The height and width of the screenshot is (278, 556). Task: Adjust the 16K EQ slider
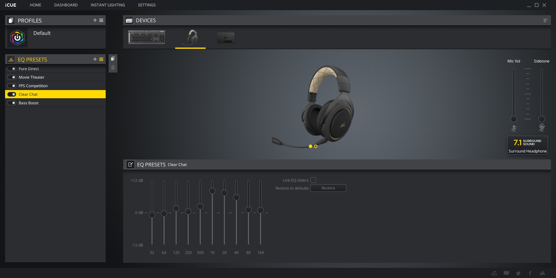click(x=261, y=210)
